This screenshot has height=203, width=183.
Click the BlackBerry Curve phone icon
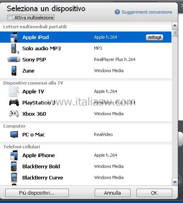click(14, 177)
